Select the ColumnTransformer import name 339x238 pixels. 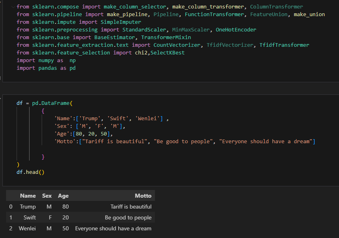tap(277, 7)
